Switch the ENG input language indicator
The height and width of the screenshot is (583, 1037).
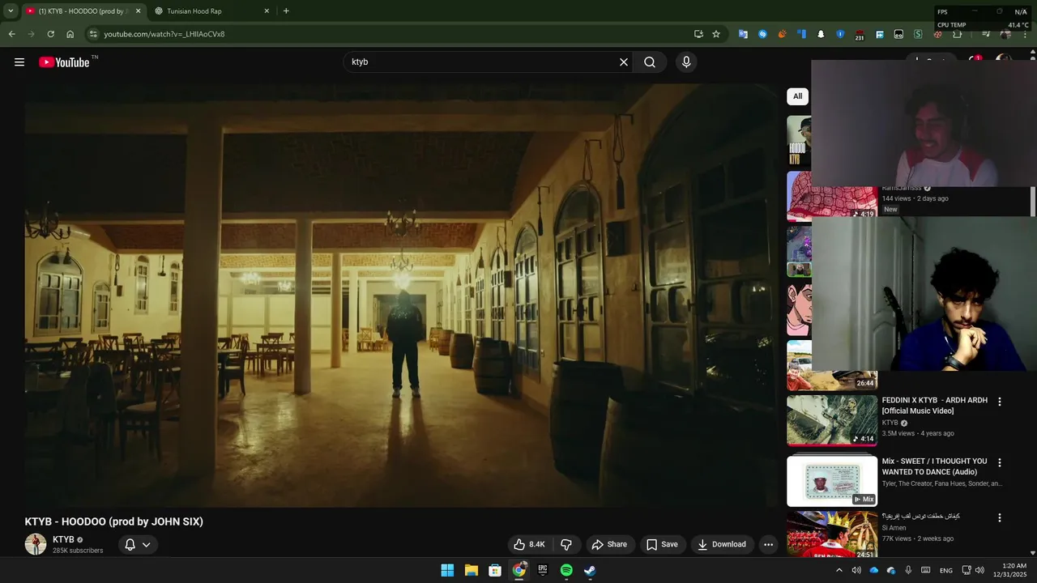pyautogui.click(x=946, y=570)
